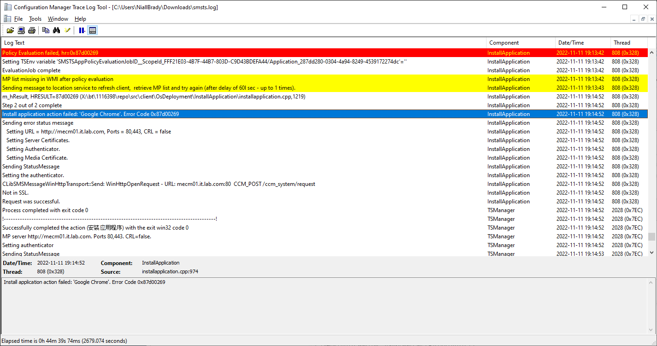The image size is (657, 346).
Task: Click the Open on Server computer icon
Action: point(21,30)
